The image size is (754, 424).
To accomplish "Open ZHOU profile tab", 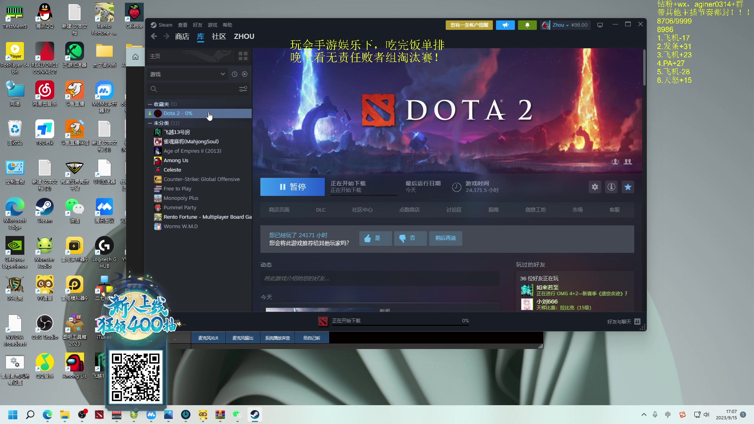I will [244, 37].
